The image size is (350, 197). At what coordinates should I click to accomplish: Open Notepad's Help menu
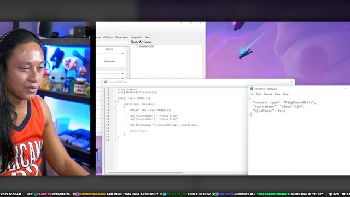(285, 94)
